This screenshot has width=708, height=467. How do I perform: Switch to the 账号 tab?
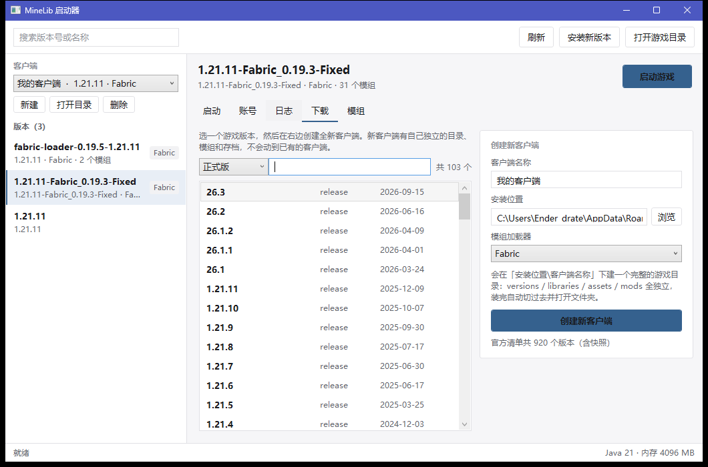[x=247, y=111]
